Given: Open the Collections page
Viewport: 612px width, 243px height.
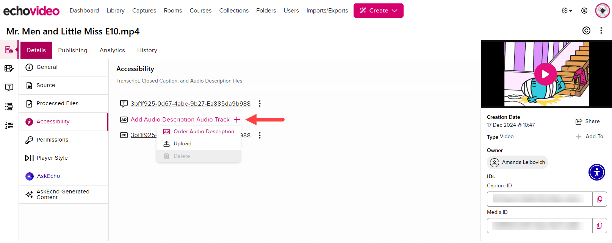Looking at the screenshot, I should click(x=234, y=11).
